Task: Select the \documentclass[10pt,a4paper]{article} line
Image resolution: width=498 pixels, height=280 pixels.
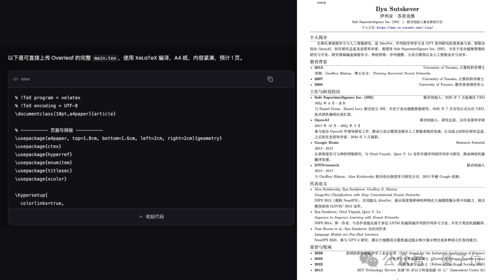Action: coord(65,114)
